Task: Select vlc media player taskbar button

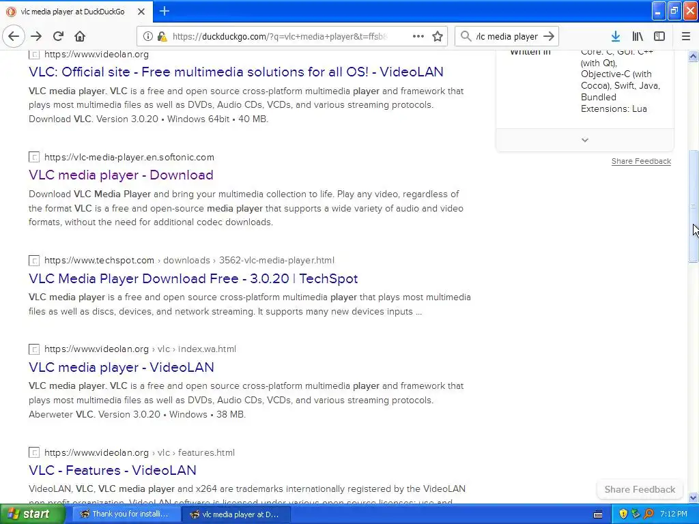Action: (x=236, y=514)
